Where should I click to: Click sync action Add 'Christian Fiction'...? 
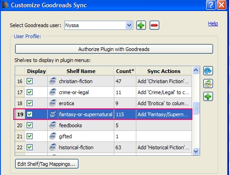(163, 81)
